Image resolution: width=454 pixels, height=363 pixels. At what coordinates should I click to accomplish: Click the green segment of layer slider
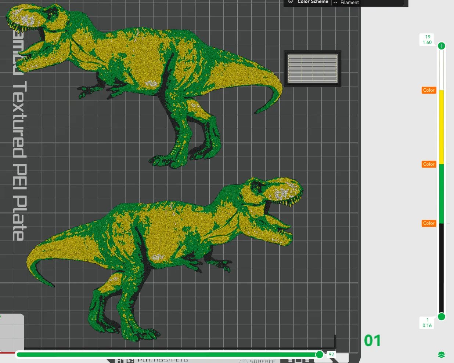point(442,194)
